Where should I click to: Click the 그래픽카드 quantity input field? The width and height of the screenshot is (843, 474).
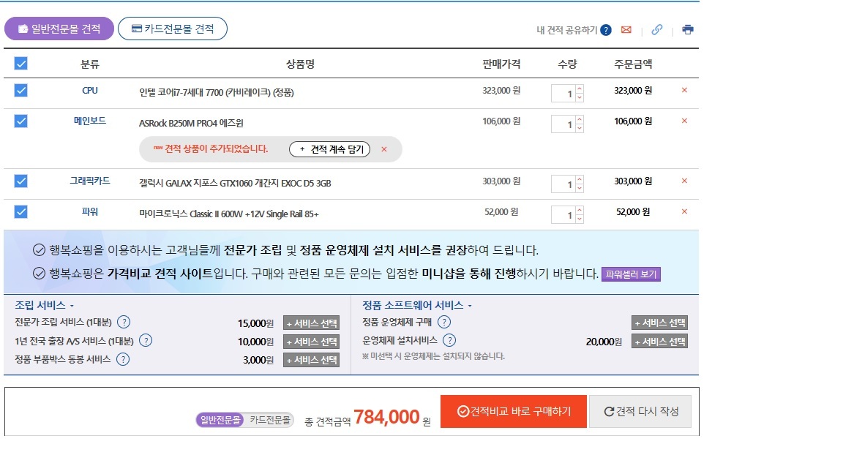point(563,184)
